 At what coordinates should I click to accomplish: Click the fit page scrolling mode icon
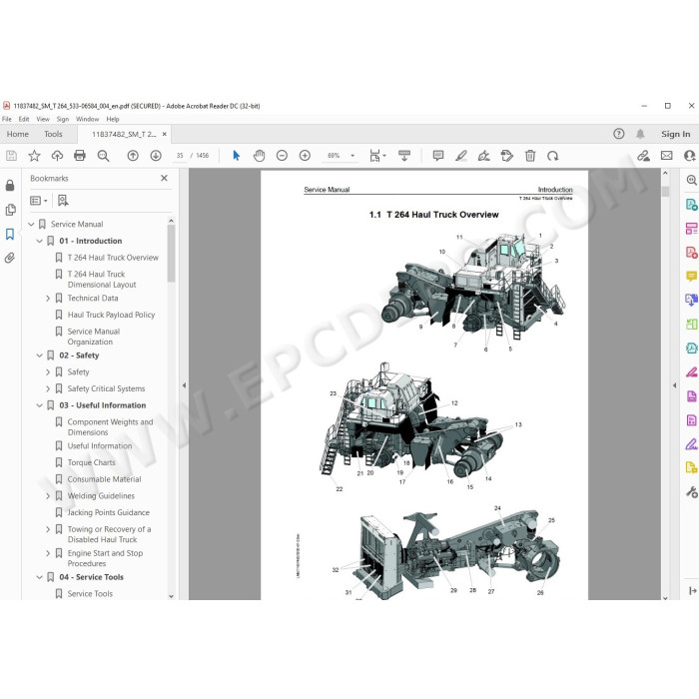tap(374, 156)
